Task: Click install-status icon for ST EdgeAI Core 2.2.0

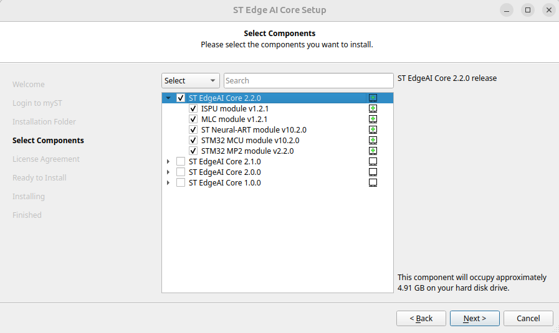Action: click(373, 98)
